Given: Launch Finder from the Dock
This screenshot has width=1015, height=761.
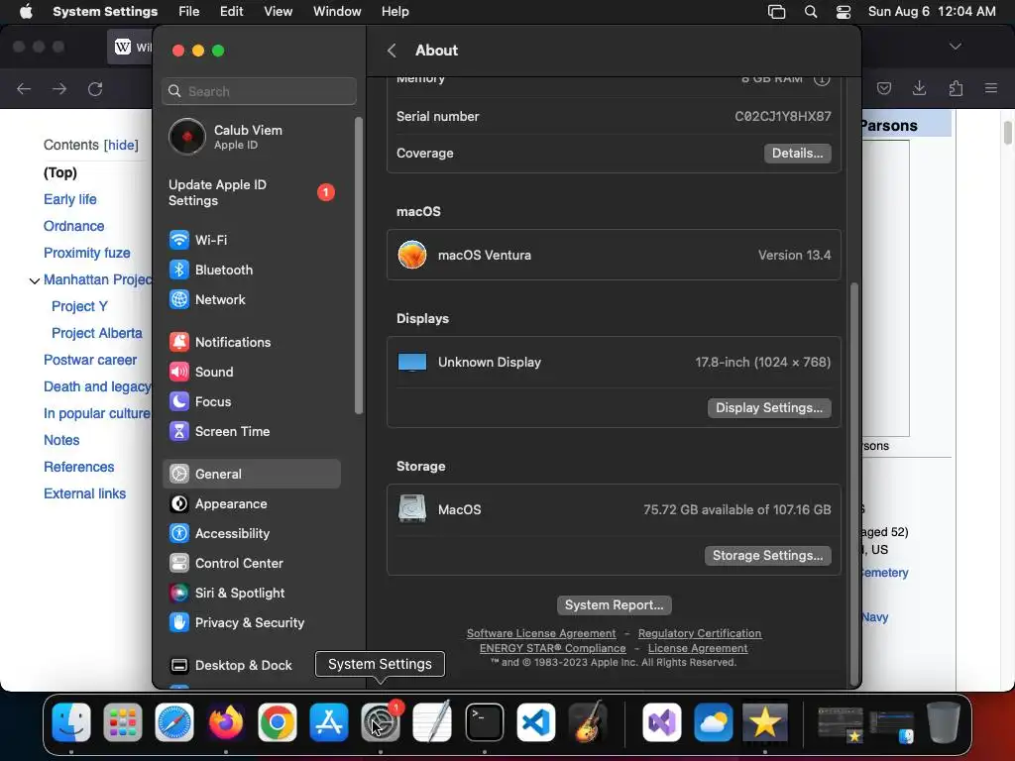Looking at the screenshot, I should [x=71, y=721].
